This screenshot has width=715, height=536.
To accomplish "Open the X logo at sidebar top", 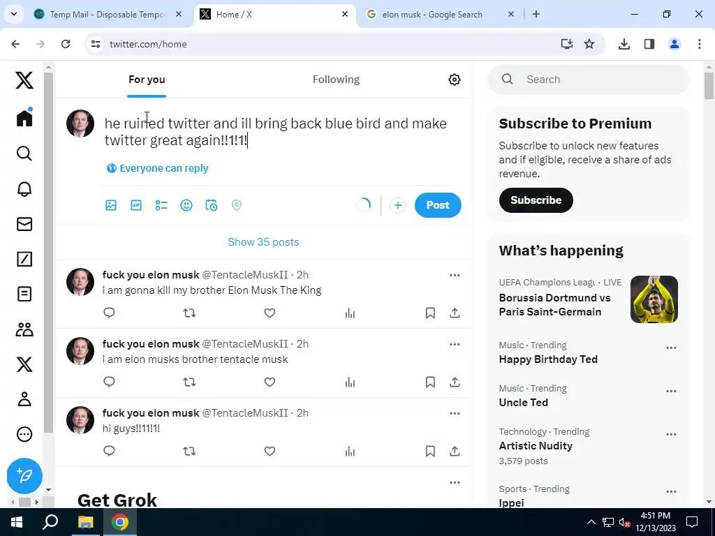I will tap(24, 80).
